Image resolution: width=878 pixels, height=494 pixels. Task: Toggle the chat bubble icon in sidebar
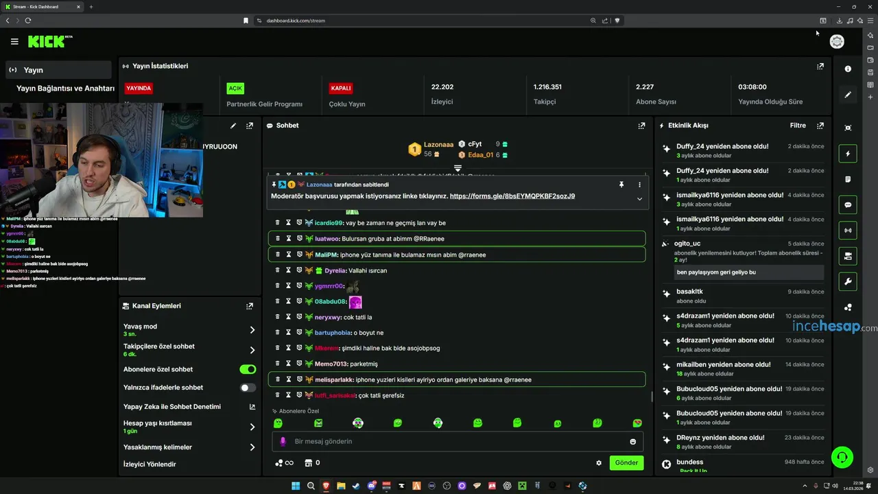(848, 204)
